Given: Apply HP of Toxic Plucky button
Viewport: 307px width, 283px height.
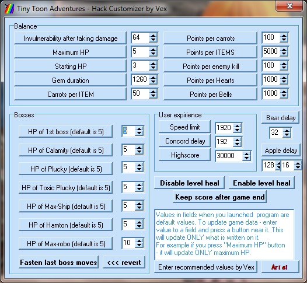Looking at the screenshot, I should click(x=65, y=187).
